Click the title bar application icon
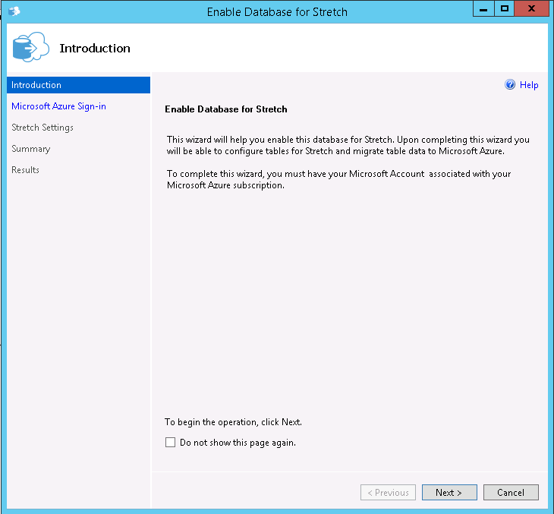Screen dimensions: 554x514 (x=14, y=11)
